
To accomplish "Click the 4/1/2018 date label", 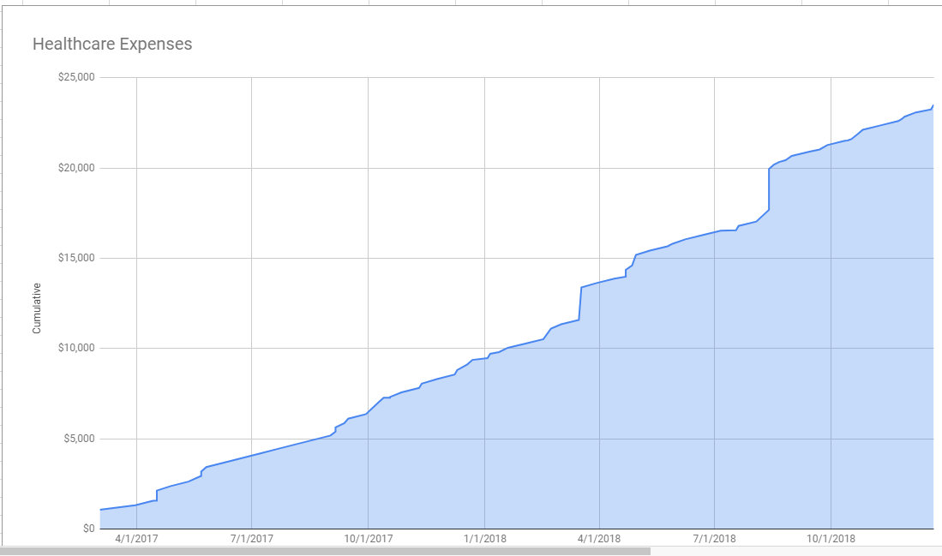I will tap(599, 539).
